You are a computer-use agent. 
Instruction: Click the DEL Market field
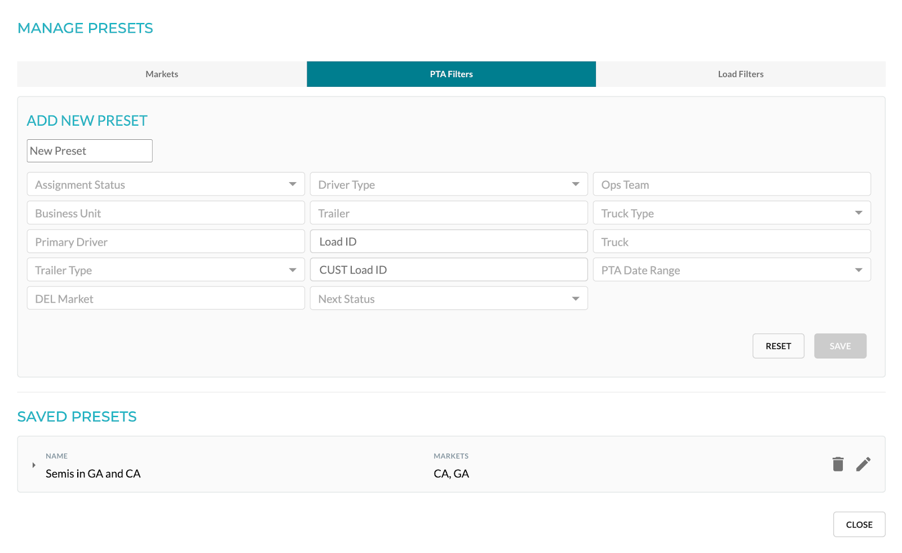point(166,298)
